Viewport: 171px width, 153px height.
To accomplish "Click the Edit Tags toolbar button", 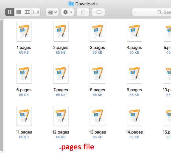I will (98, 12).
